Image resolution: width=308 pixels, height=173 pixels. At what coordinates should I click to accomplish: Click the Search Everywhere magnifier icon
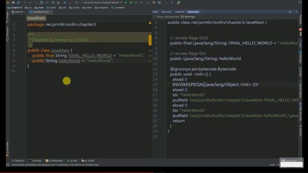300,2
